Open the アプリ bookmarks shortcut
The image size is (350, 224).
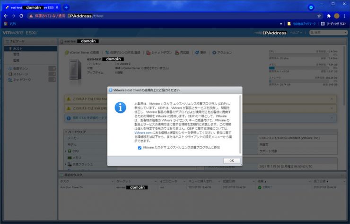(10, 24)
